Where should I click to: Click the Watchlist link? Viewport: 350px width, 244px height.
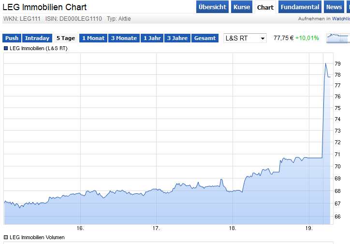(340, 19)
